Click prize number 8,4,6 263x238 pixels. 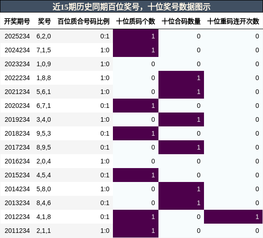pyautogui.click(x=44, y=203)
